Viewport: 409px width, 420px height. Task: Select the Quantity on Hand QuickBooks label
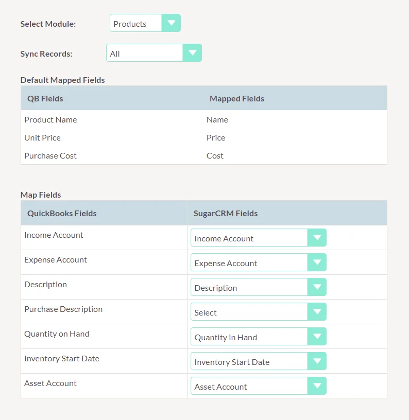(57, 334)
